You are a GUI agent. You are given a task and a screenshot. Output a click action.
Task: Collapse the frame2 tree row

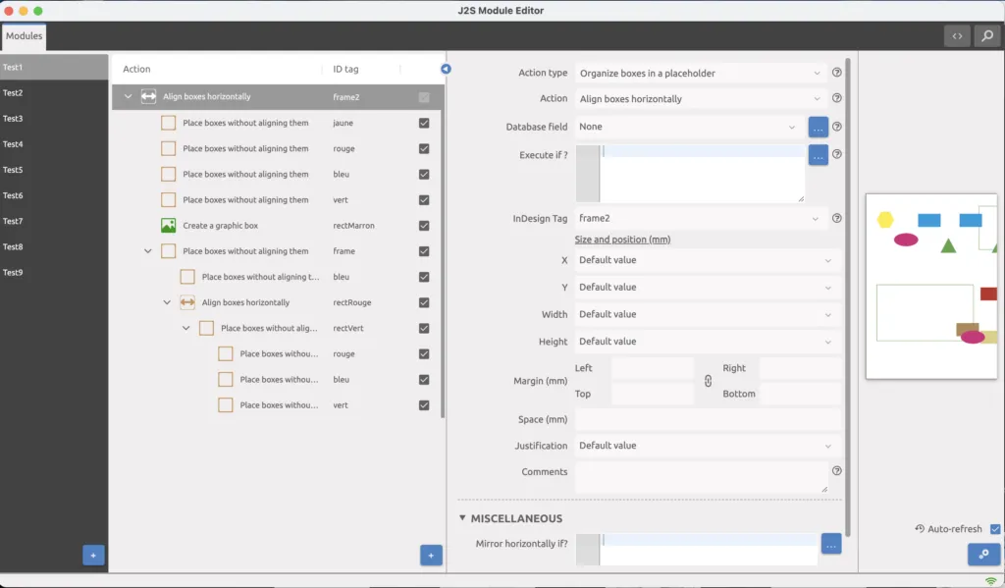coord(128,97)
